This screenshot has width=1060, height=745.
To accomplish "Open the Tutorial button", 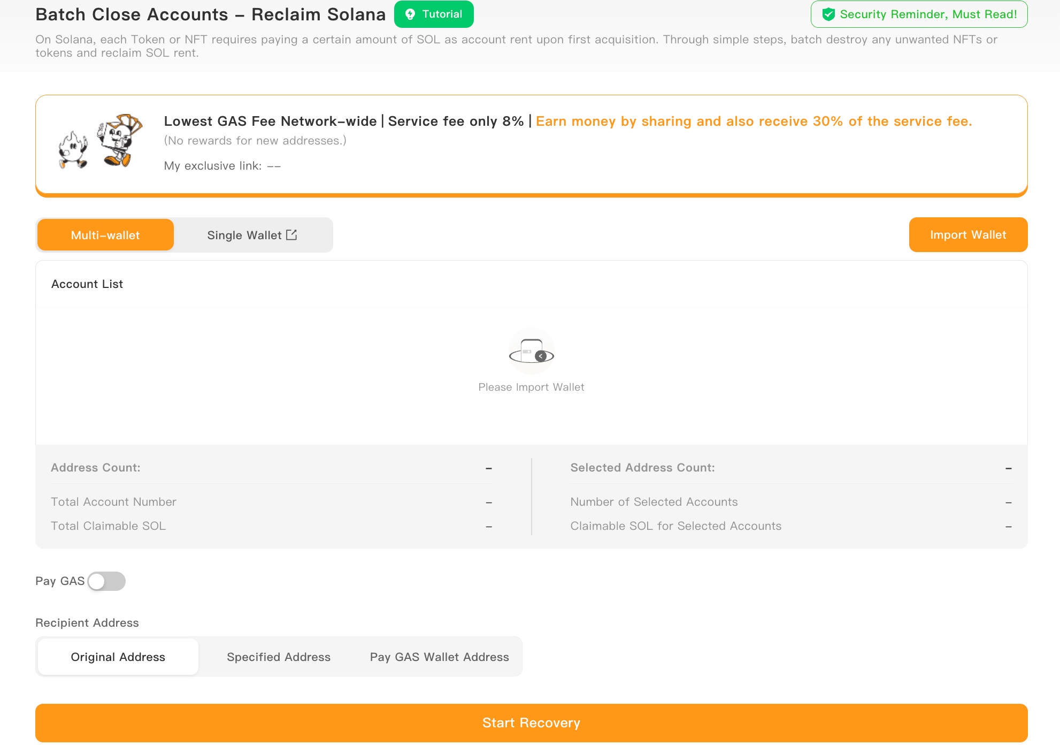I will [434, 14].
